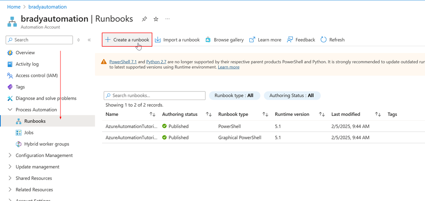Image resolution: width=425 pixels, height=201 pixels.
Task: Click the Runbooks sidebar icon
Action: [19, 121]
